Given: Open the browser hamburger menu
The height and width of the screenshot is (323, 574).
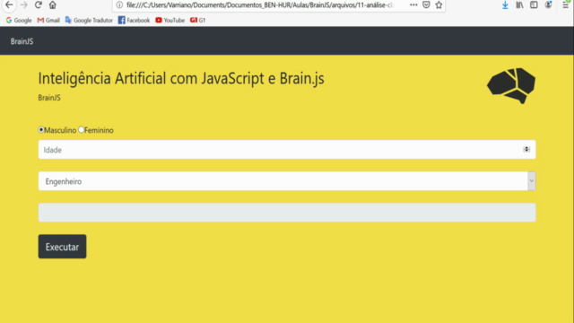Looking at the screenshot, I should point(566,4).
